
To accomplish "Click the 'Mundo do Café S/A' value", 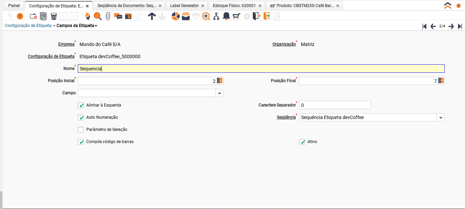I will [x=100, y=44].
